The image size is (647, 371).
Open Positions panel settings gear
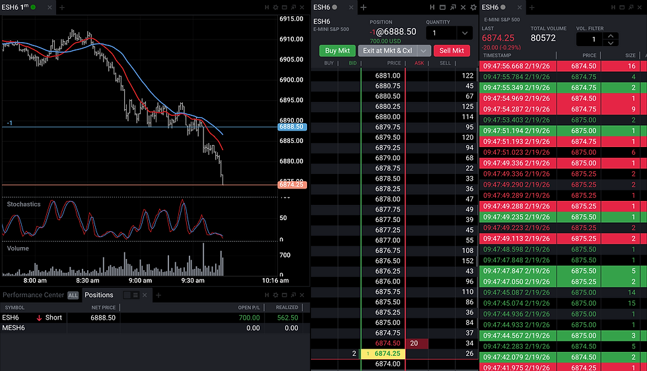pos(276,295)
